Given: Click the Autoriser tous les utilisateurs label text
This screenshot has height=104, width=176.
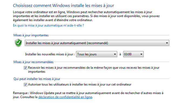Looking at the screenshot, I should (x=80, y=84).
